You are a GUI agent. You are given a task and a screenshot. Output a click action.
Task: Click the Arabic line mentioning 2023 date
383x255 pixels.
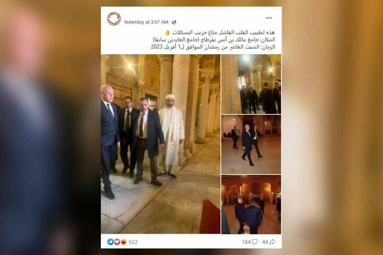(x=213, y=47)
